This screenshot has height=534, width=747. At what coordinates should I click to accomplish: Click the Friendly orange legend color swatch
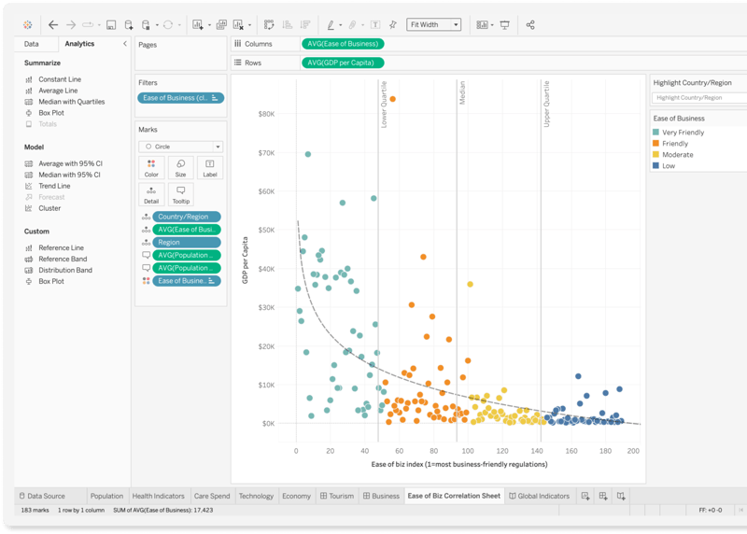click(657, 144)
